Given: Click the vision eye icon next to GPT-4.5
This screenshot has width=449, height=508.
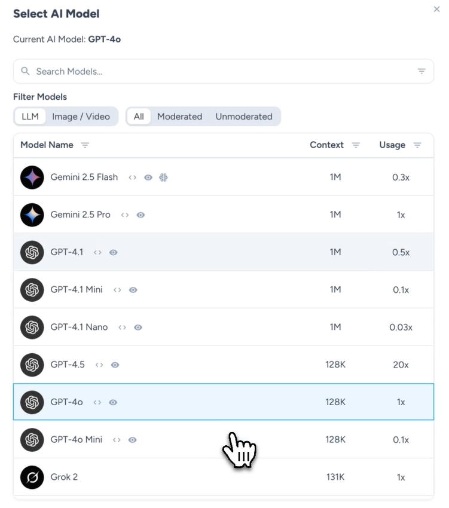Looking at the screenshot, I should click(x=115, y=365).
